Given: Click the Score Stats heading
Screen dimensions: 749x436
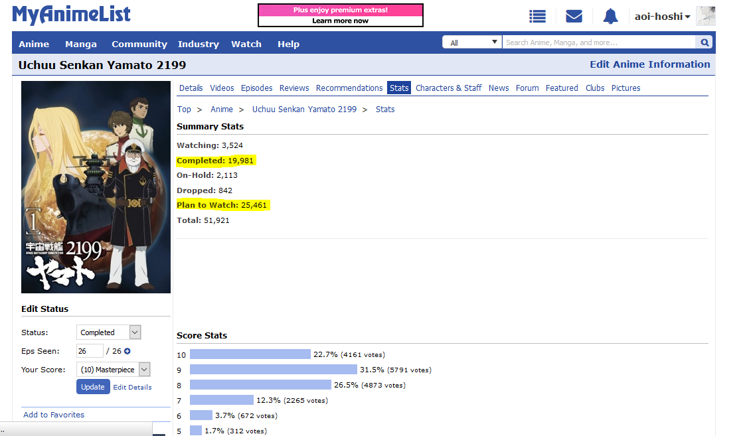Looking at the screenshot, I should [202, 336].
